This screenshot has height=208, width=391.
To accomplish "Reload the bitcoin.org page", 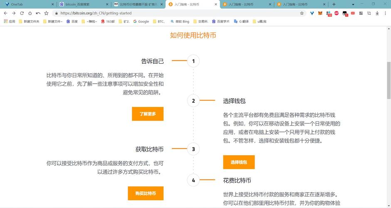I will pyautogui.click(x=22, y=13).
